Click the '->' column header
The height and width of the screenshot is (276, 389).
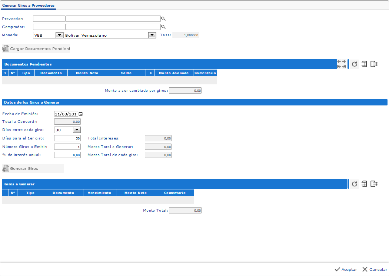click(150, 73)
